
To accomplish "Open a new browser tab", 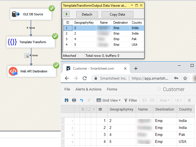I will click(136, 68).
